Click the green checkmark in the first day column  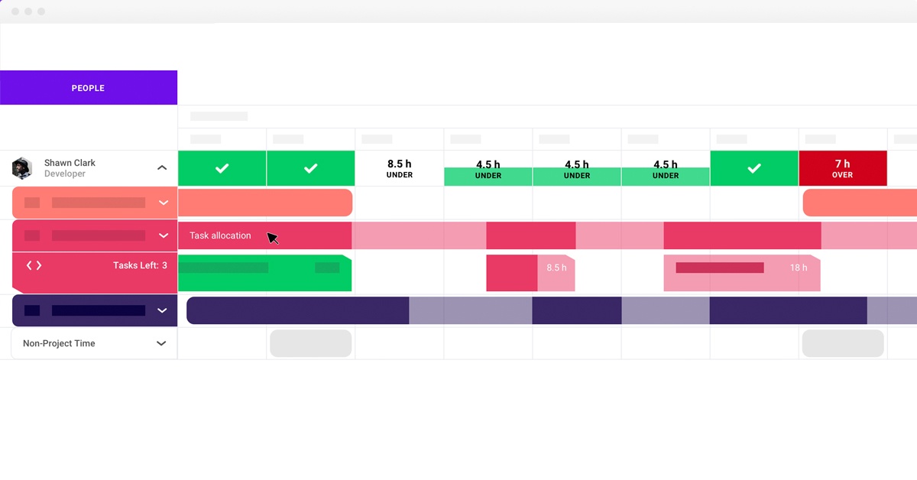tap(222, 168)
